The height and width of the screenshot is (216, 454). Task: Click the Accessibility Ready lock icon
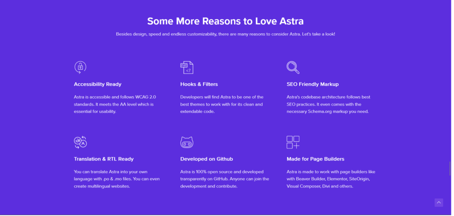point(80,67)
